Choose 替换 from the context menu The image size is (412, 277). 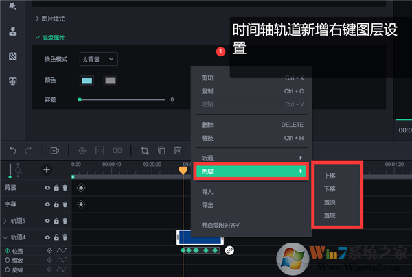coord(252,138)
